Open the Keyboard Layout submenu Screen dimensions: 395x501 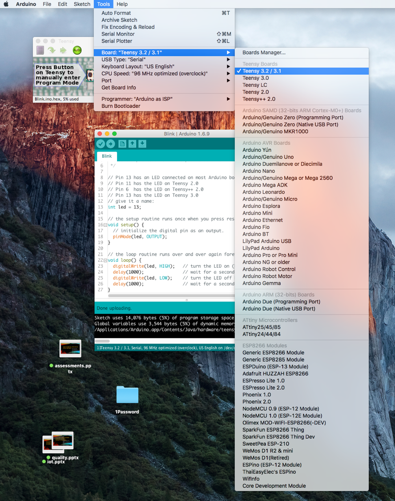tap(164, 66)
